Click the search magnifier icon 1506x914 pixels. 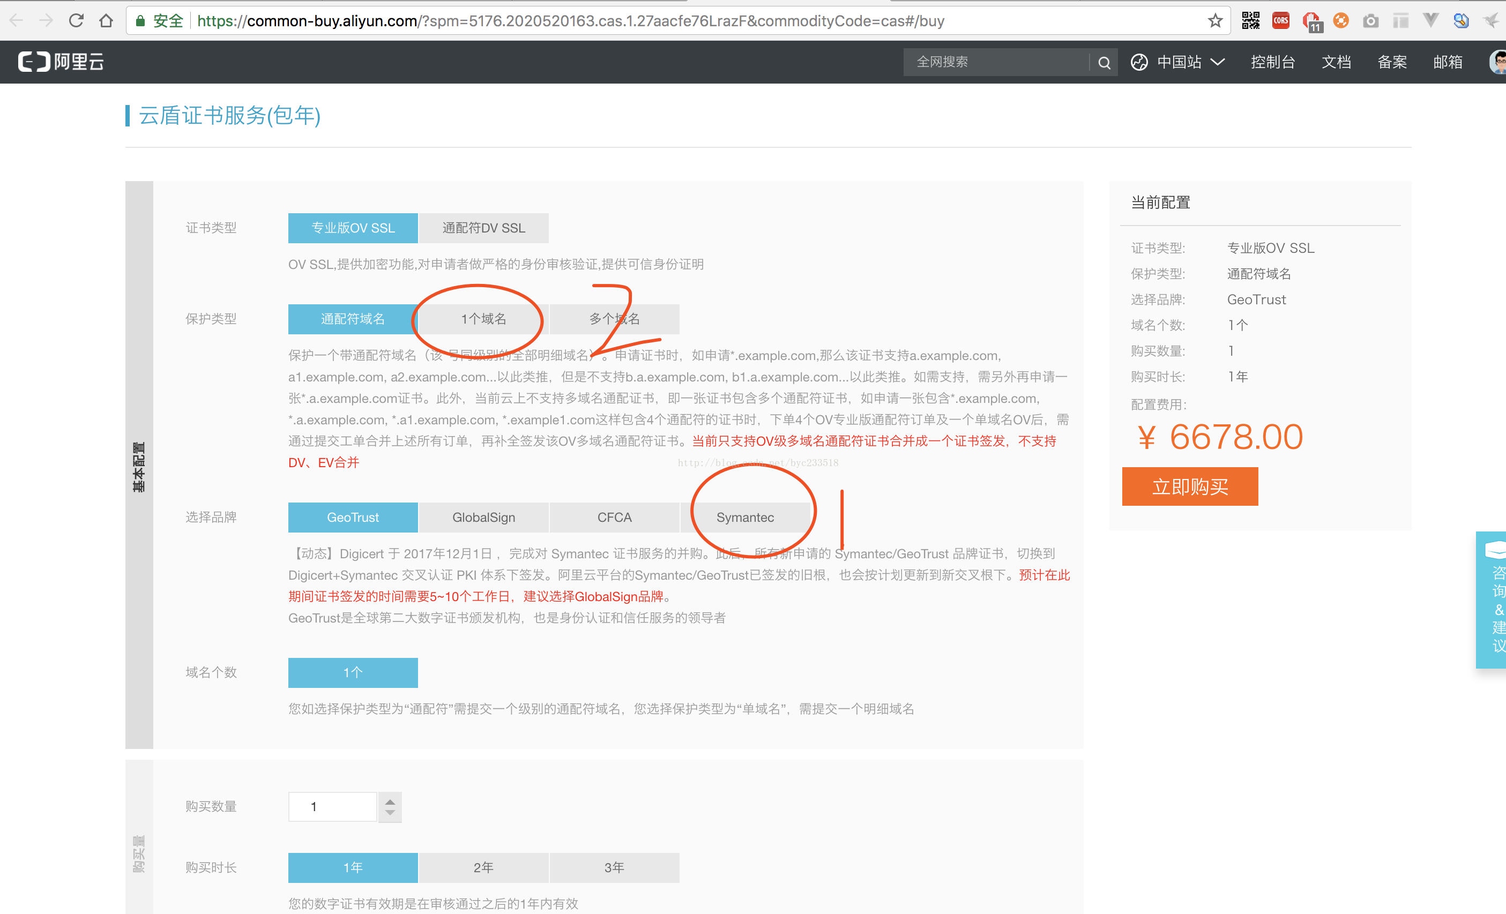tap(1104, 62)
